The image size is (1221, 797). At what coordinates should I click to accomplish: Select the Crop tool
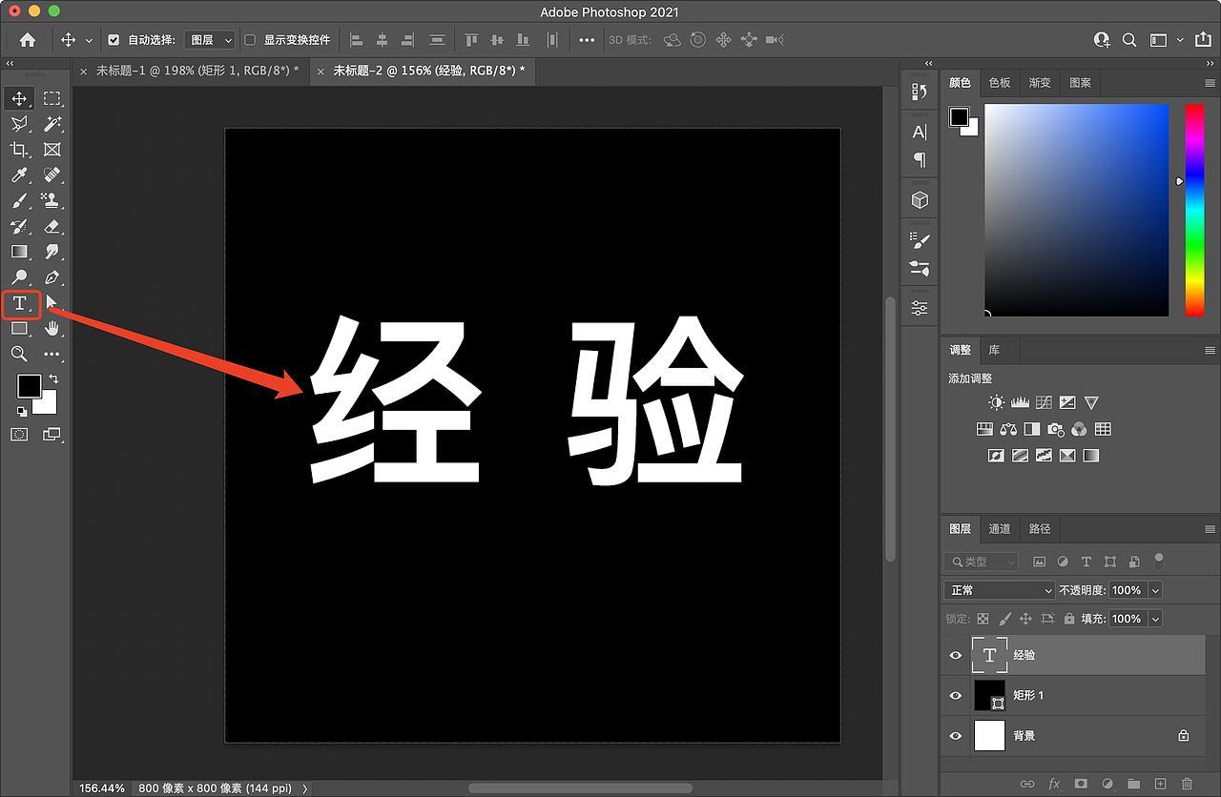[19, 149]
